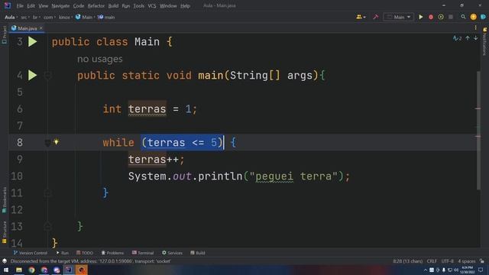This screenshot has height=275, width=489.
Task: Open the Notifications tool window
Action: (x=484, y=42)
